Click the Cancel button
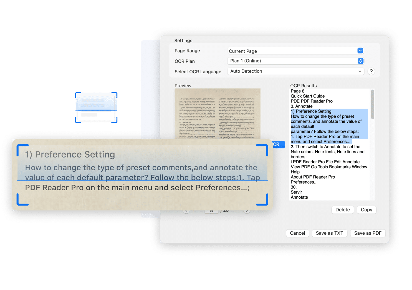 tap(297, 233)
